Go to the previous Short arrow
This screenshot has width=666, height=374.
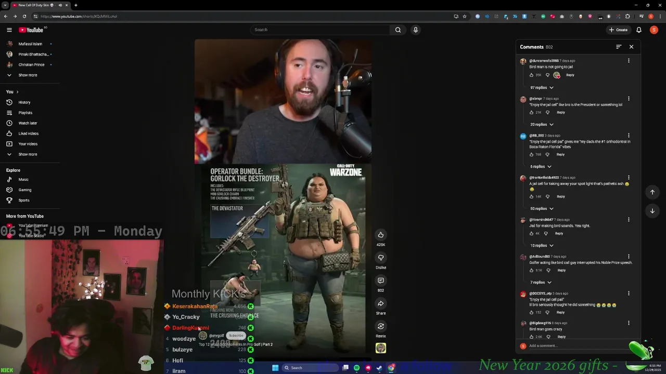point(652,192)
